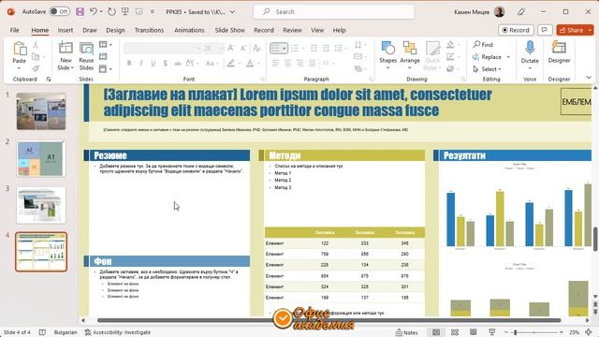599x337 pixels.
Task: Click the Redo/Repeat icon
Action: pos(111,12)
